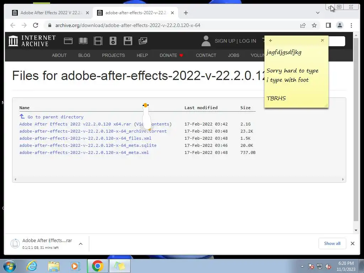This screenshot has width=364, height=273.
Task: Open Windows Explorer folder icon on taskbar
Action: tap(54, 266)
